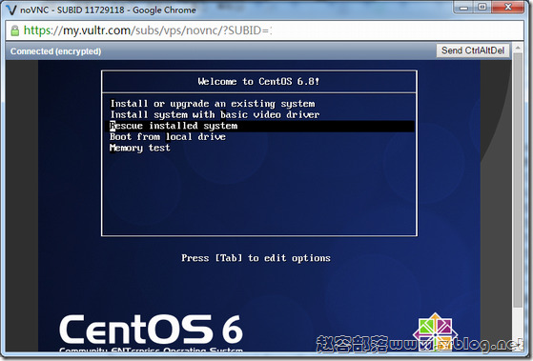Close the noVNC Chrome window
The image size is (533, 361).
tap(508, 7)
